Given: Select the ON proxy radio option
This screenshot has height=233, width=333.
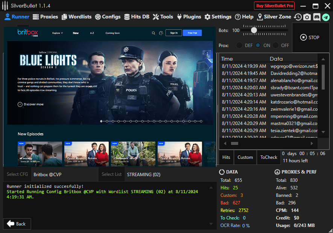Looking at the screenshot, I should pos(258,45).
